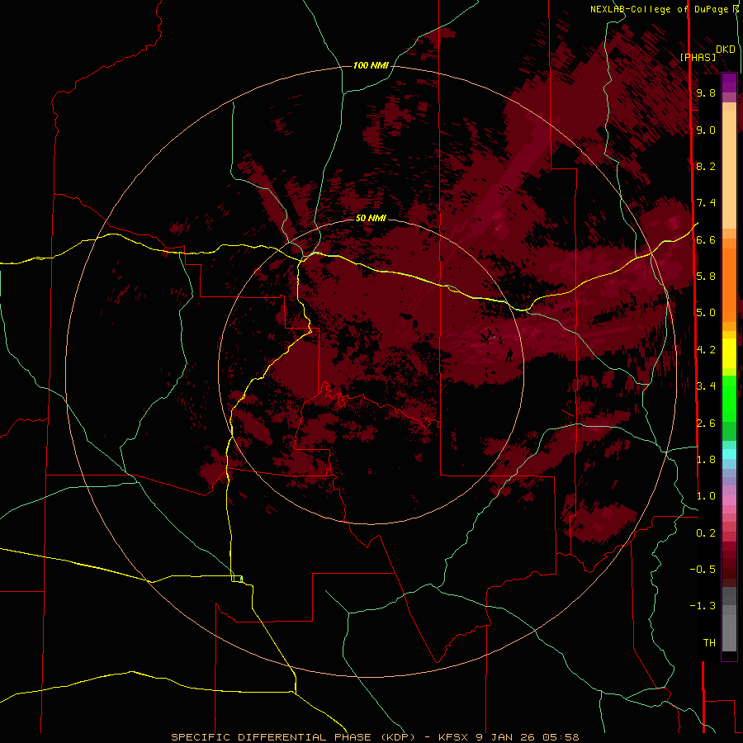743x743 pixels.
Task: Click the -0.5 scale value
Action: (x=703, y=569)
